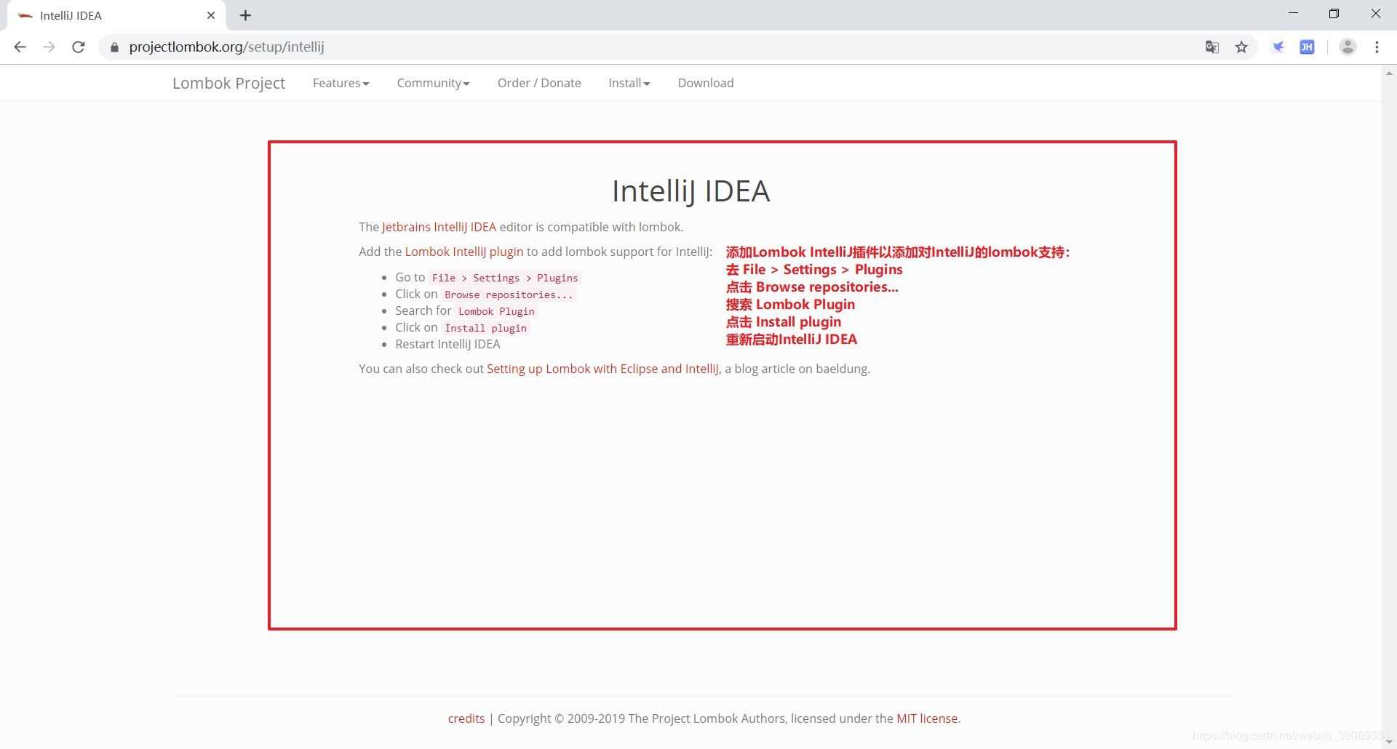The image size is (1397, 749).
Task: Open the Google Translate page icon
Action: (1212, 47)
